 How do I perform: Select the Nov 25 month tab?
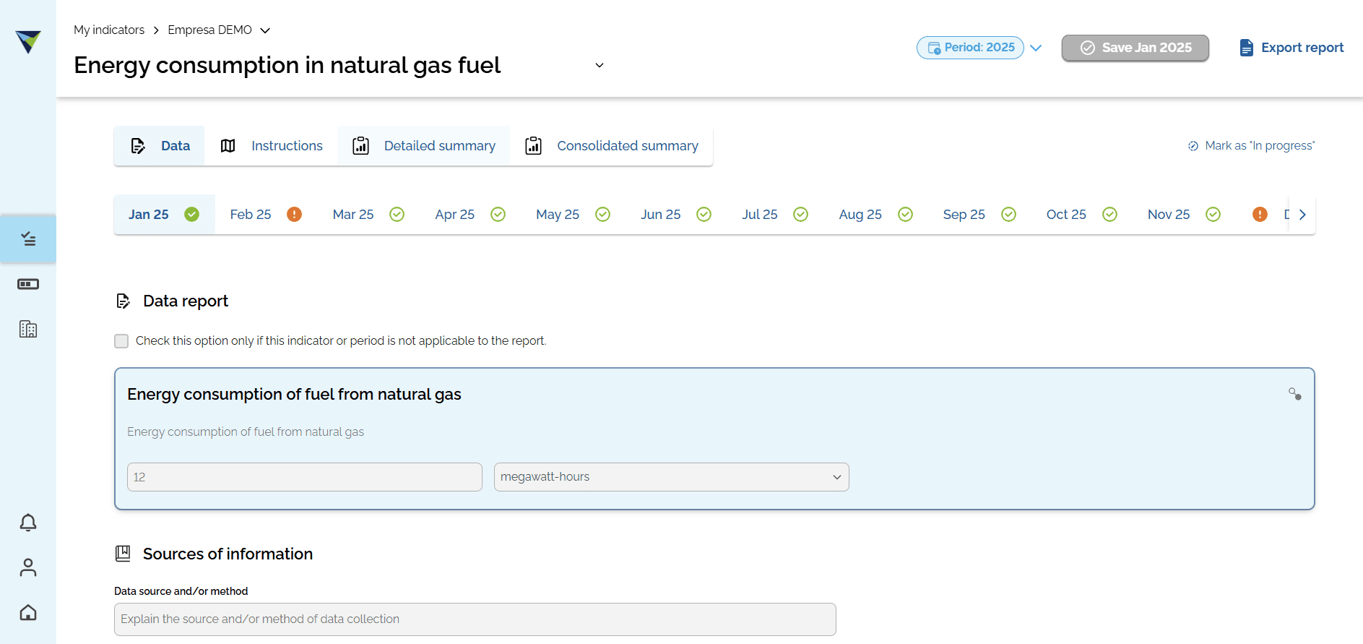(x=1184, y=215)
